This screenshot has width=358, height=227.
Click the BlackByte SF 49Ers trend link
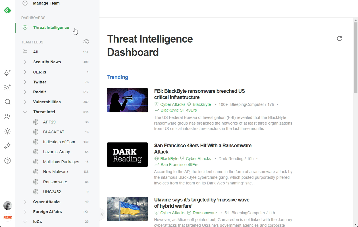(178, 110)
